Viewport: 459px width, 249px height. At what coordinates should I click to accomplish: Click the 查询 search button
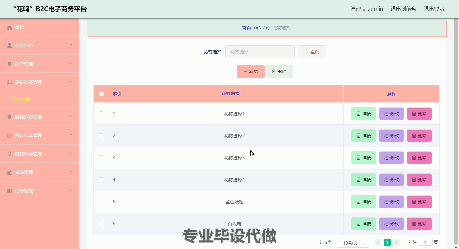pos(312,52)
